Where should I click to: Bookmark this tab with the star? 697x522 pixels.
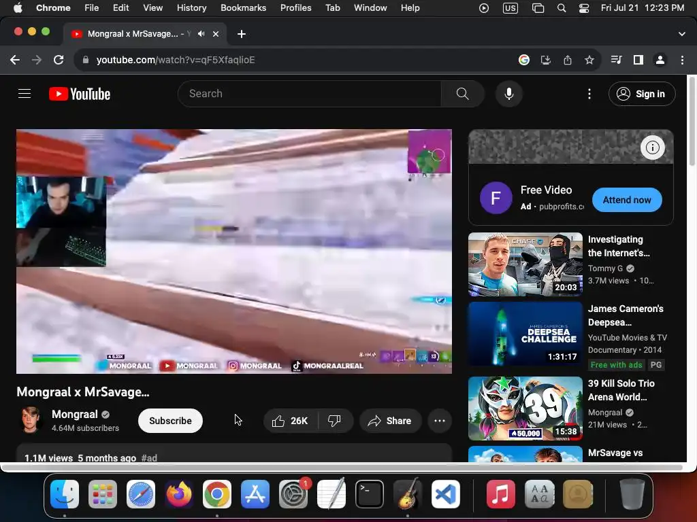tap(589, 60)
